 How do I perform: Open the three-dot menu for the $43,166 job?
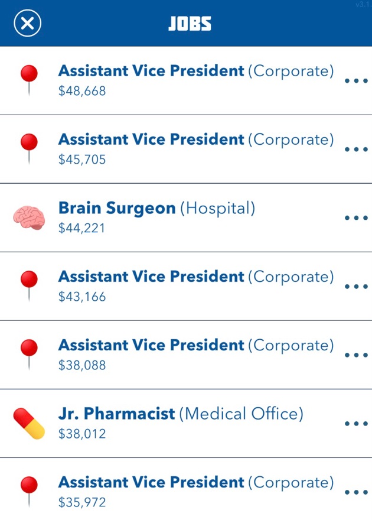(356, 287)
